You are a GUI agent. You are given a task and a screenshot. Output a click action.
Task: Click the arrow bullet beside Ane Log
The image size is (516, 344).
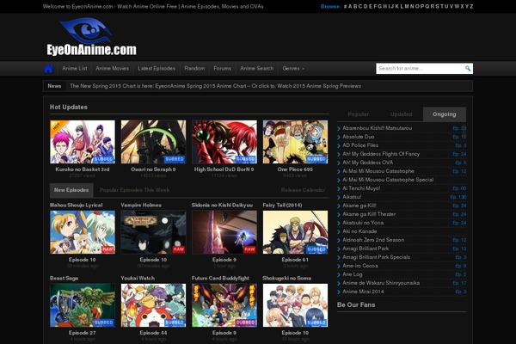click(x=339, y=274)
